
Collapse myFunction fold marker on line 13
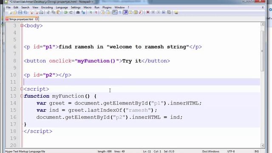pyautogui.click(x=22, y=96)
